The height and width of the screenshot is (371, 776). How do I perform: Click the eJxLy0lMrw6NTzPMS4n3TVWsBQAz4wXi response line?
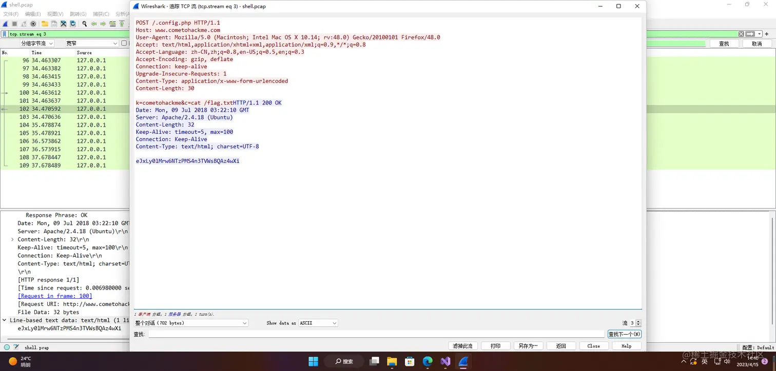point(187,161)
